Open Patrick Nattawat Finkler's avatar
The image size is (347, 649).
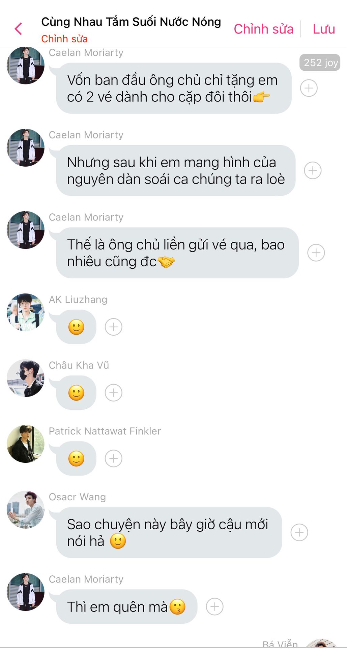pyautogui.click(x=26, y=444)
